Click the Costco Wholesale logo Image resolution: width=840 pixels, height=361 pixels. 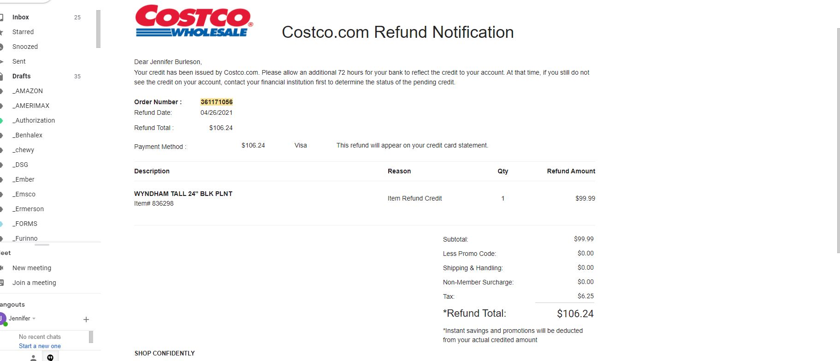(194, 21)
